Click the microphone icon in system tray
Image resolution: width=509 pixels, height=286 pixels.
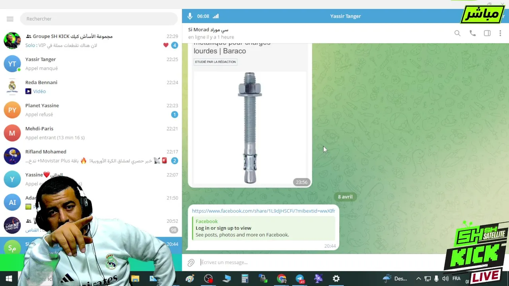click(436, 279)
